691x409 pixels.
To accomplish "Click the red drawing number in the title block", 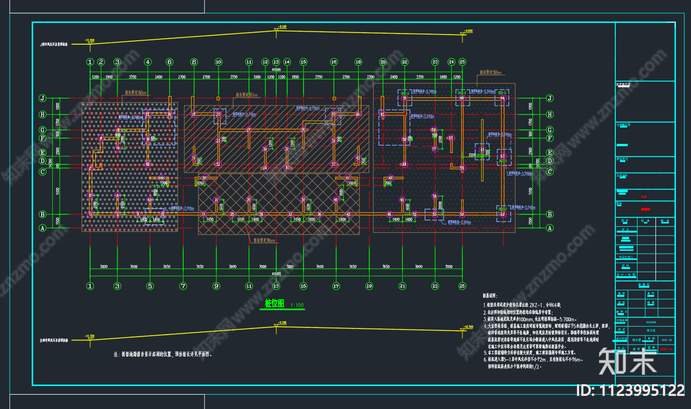I will click(666, 350).
